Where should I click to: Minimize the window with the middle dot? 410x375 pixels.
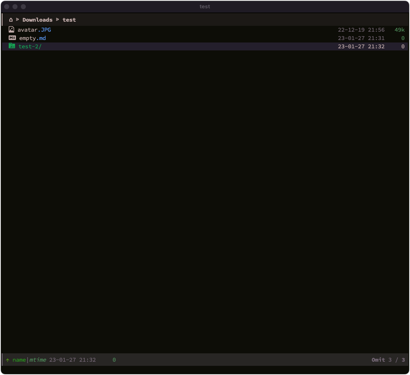tap(15, 7)
